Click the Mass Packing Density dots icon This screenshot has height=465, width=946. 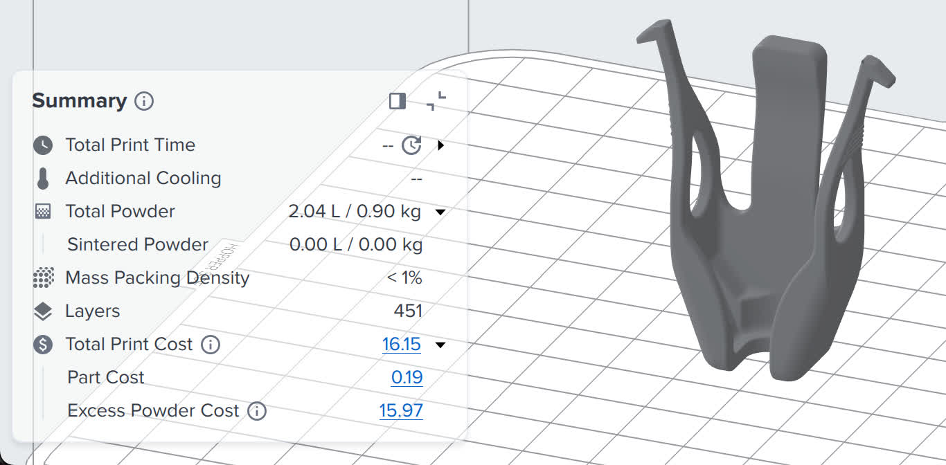[x=43, y=278]
